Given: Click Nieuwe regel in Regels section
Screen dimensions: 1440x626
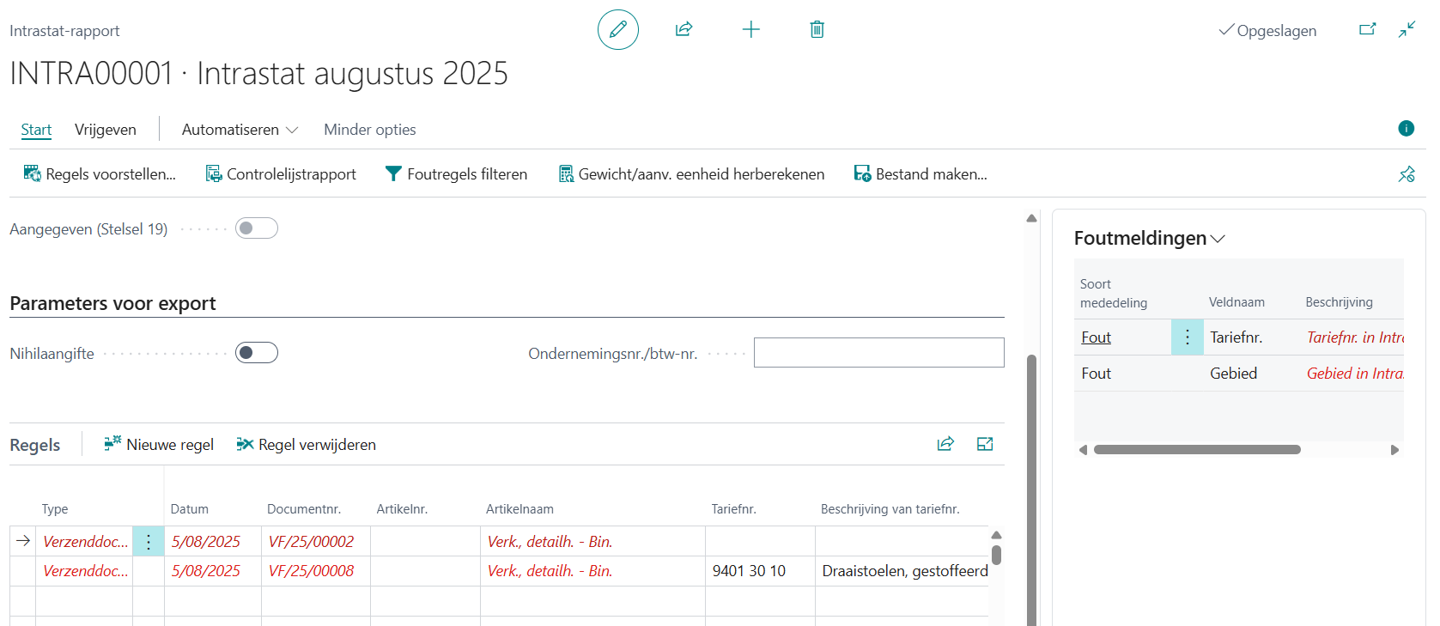Looking at the screenshot, I should (159, 445).
